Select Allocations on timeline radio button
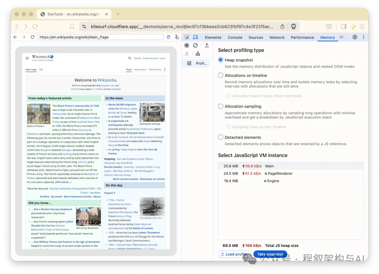 pyautogui.click(x=220, y=75)
